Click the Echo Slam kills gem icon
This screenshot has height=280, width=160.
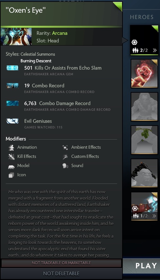click(12, 68)
